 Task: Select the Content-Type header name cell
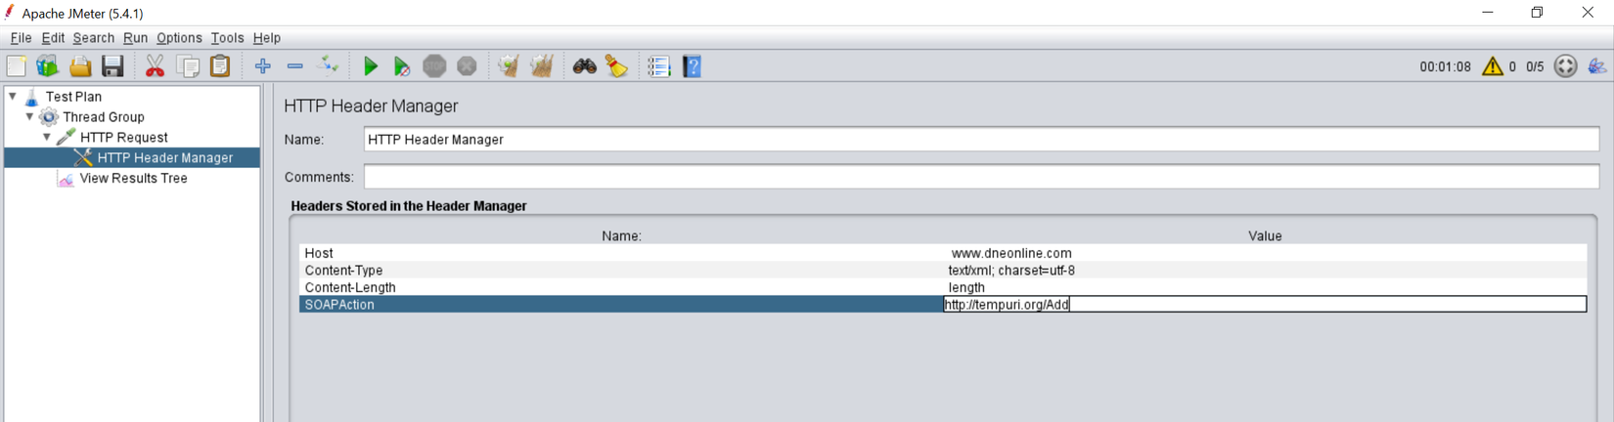(x=621, y=271)
